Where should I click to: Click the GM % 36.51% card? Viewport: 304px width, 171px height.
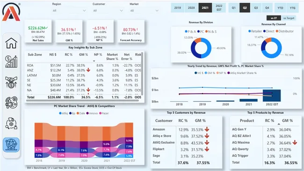click(x=69, y=31)
